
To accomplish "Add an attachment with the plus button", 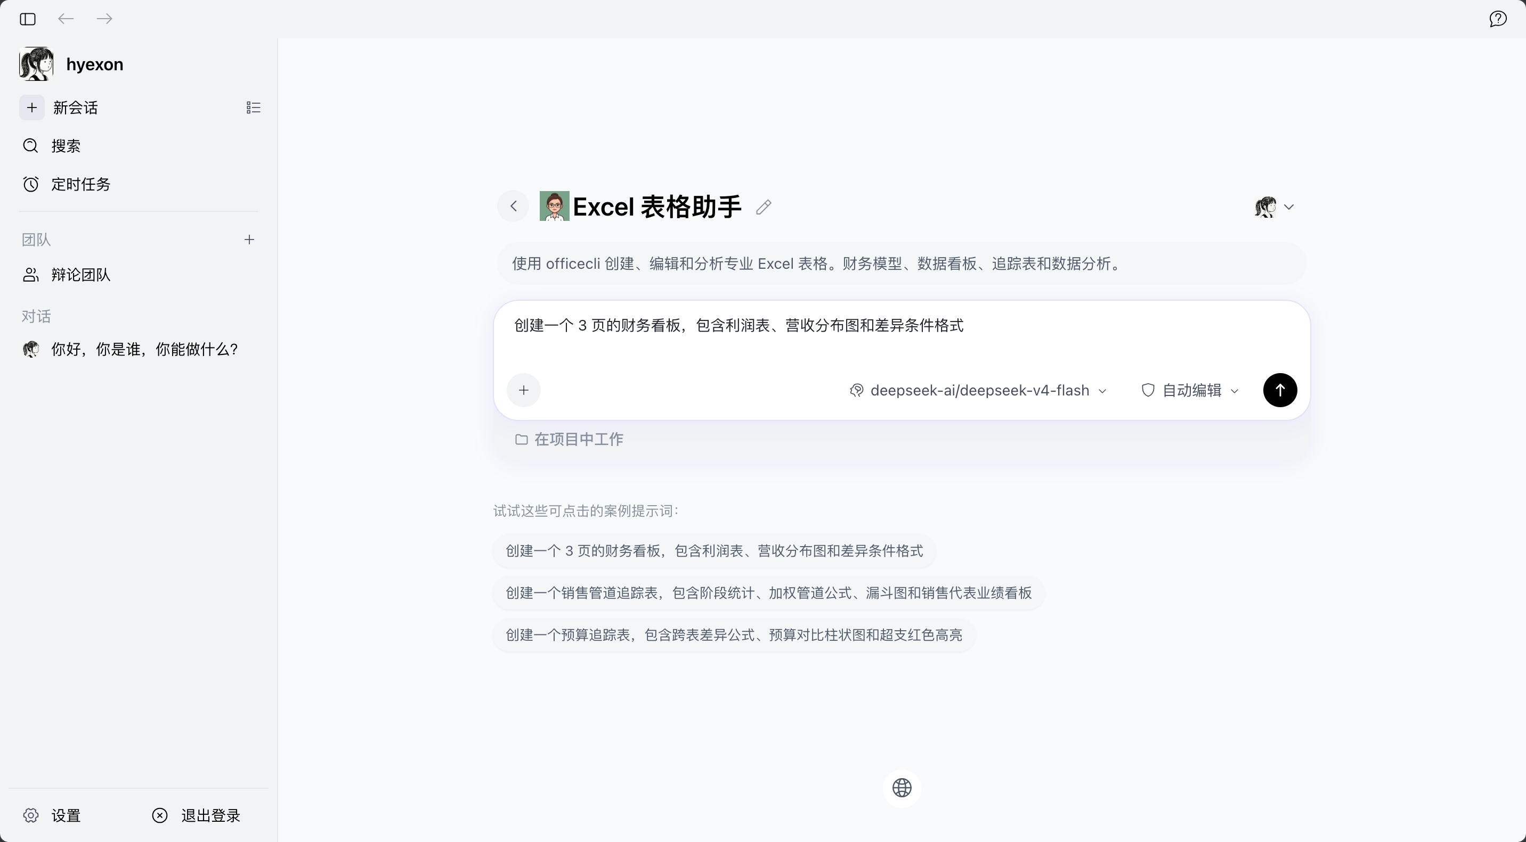I will 524,390.
